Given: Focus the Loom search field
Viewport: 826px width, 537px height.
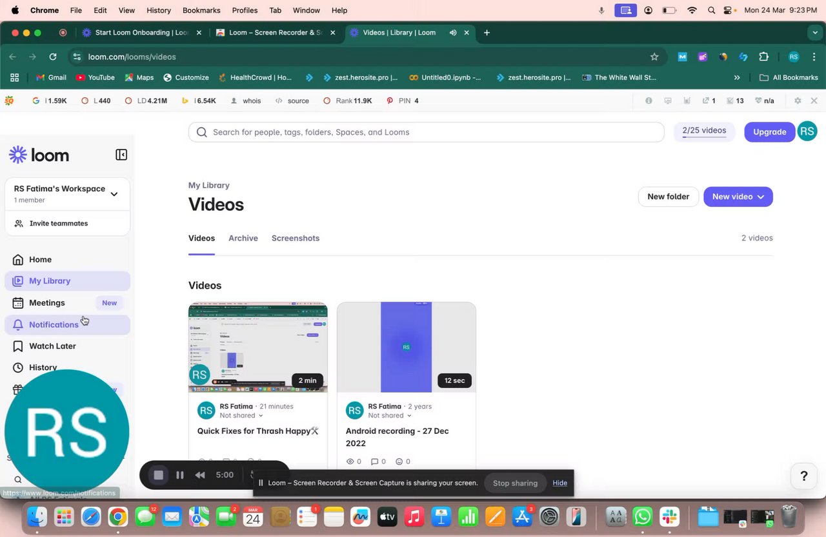Looking at the screenshot, I should coord(426,132).
